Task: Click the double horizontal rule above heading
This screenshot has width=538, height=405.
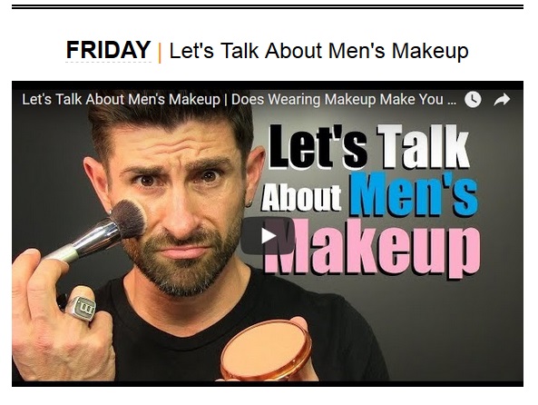Action: tap(268, 7)
